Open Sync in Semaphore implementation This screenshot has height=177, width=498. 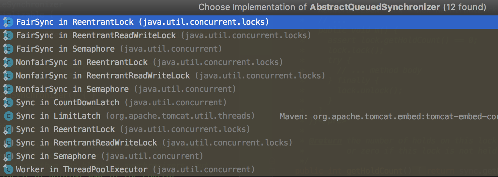click(x=249, y=156)
